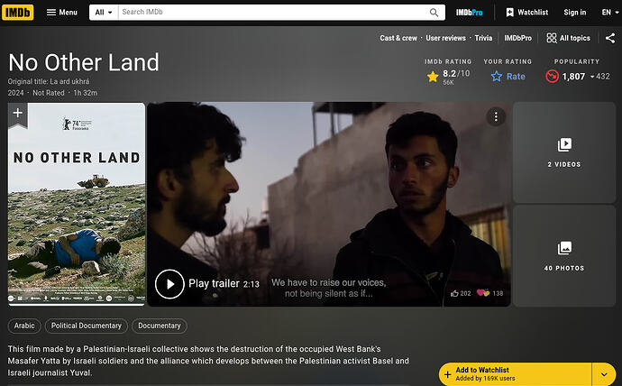This screenshot has width=622, height=386.
Task: Click the red popularity trend icon
Action: pos(552,76)
